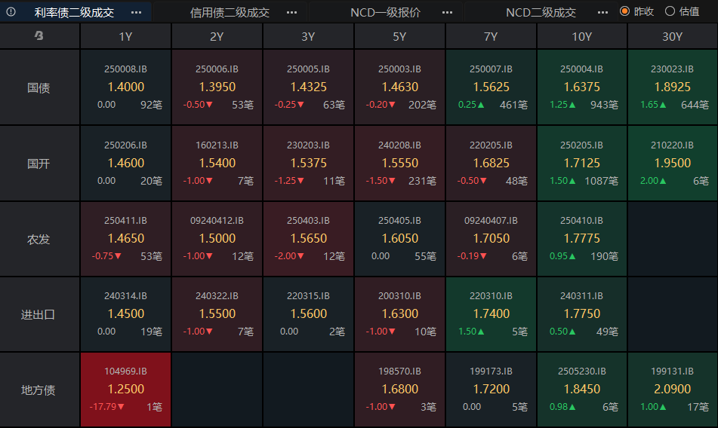Click the bond icon in table header corner
The height and width of the screenshot is (428, 718).
39,35
